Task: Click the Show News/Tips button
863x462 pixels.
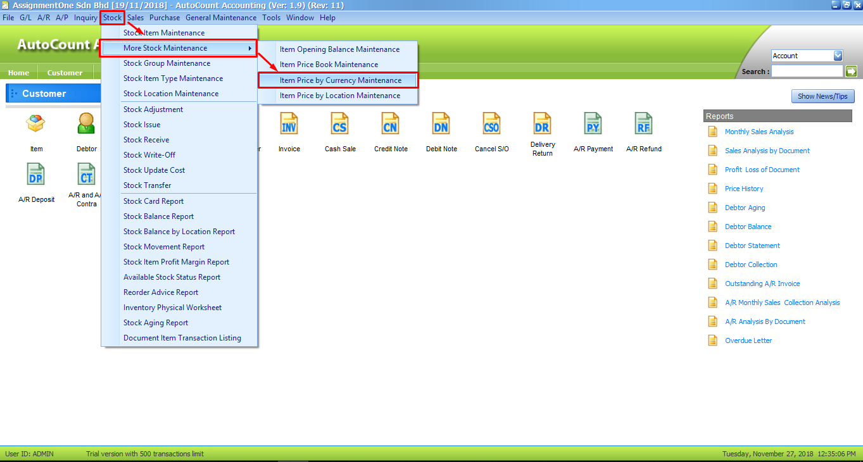Action: click(823, 96)
